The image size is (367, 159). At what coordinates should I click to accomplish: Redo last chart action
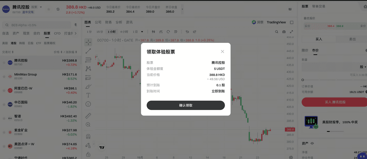pyautogui.click(x=195, y=31)
